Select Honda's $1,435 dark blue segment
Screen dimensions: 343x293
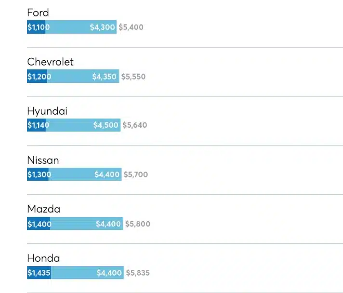[39, 272]
